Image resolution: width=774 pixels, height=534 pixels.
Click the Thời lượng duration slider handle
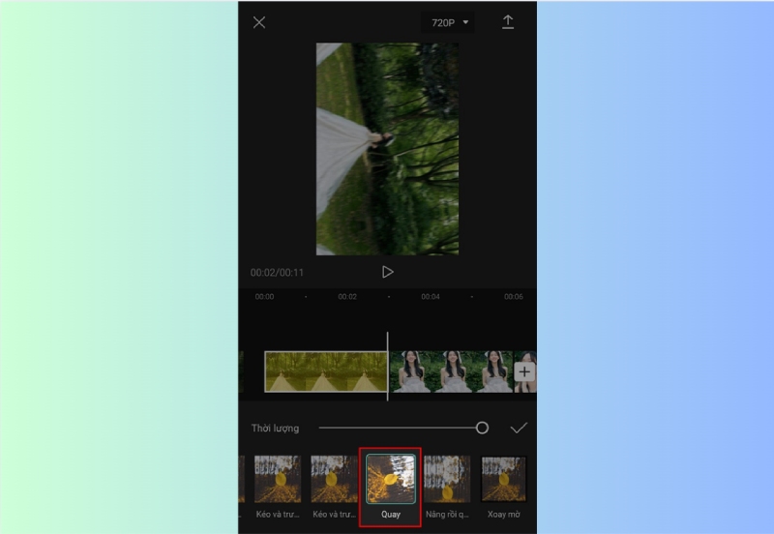(x=482, y=428)
